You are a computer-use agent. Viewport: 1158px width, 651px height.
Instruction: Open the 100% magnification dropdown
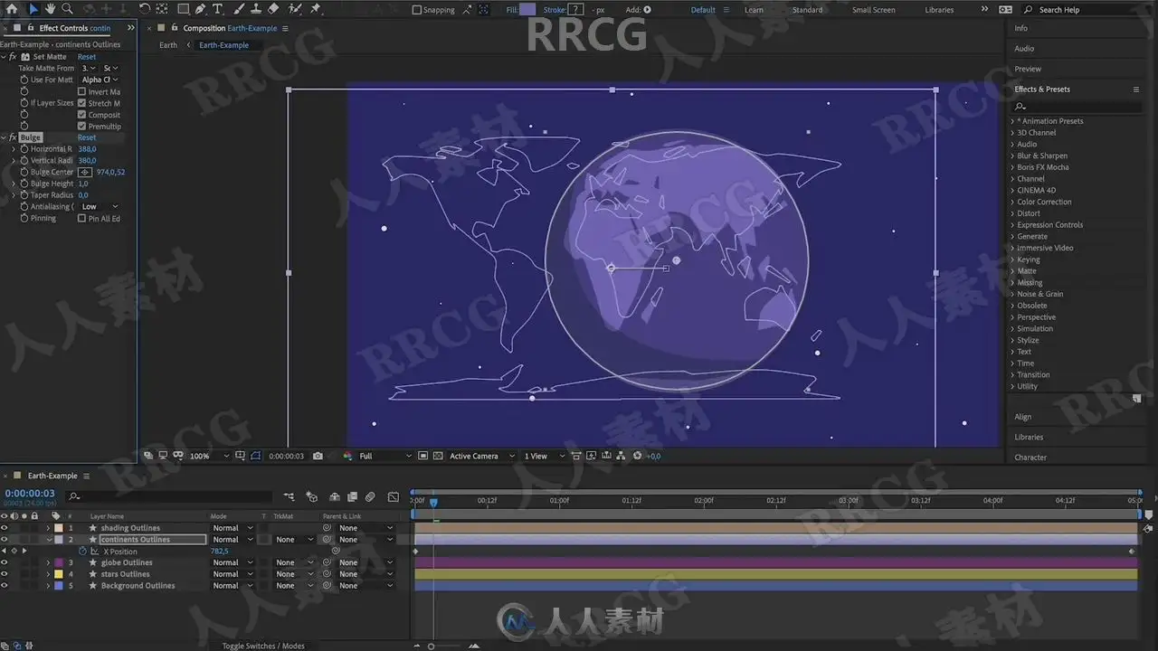click(209, 456)
